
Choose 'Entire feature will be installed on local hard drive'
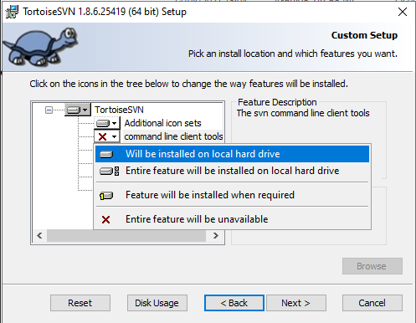coord(232,171)
